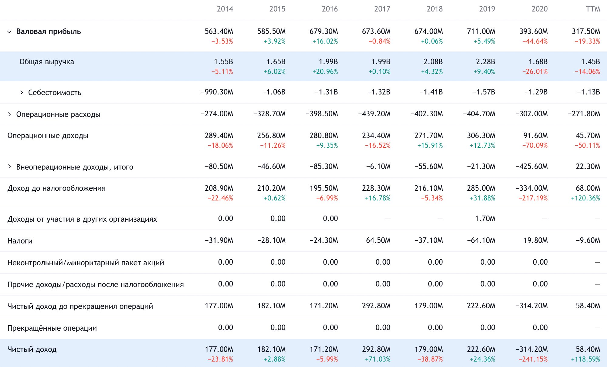The width and height of the screenshot is (607, 367).
Task: Click cost value −990.30M
Action: [x=217, y=92]
